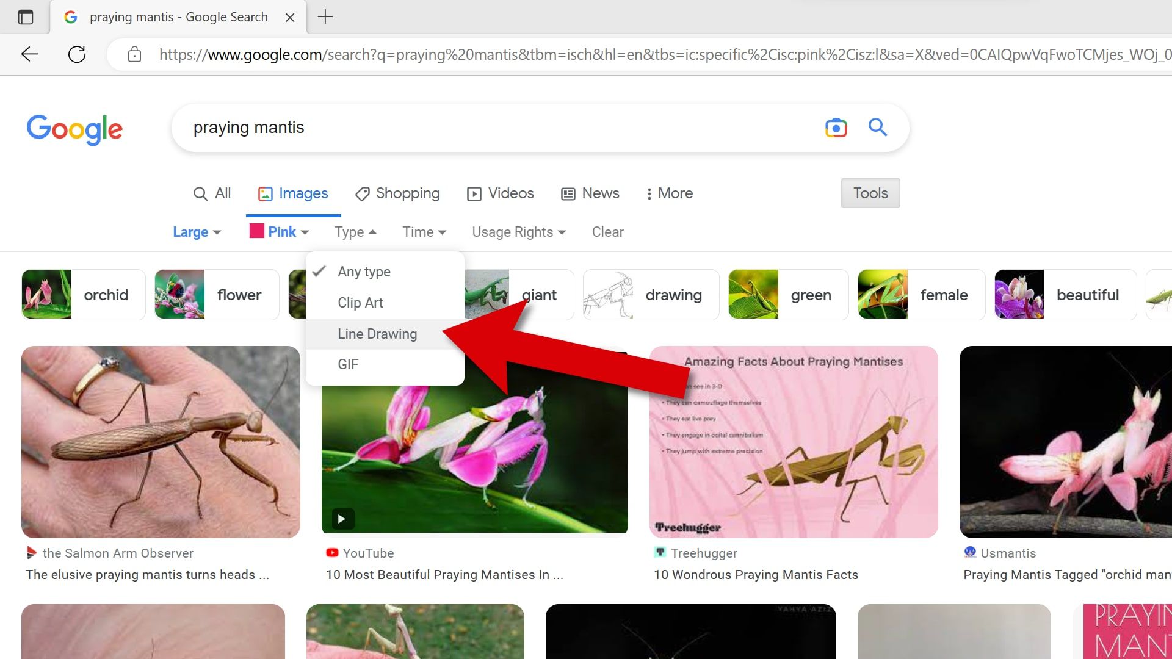Select the Line Drawing option

click(x=377, y=333)
